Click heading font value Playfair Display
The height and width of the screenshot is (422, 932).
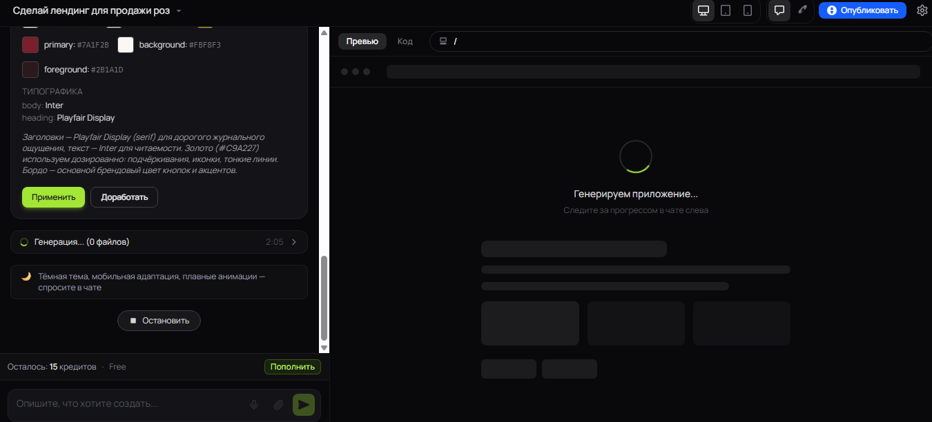(86, 118)
